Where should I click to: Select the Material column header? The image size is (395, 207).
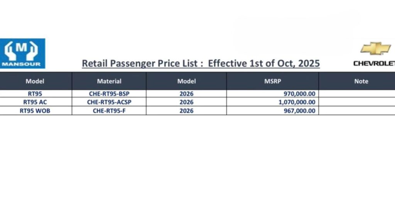click(x=109, y=81)
